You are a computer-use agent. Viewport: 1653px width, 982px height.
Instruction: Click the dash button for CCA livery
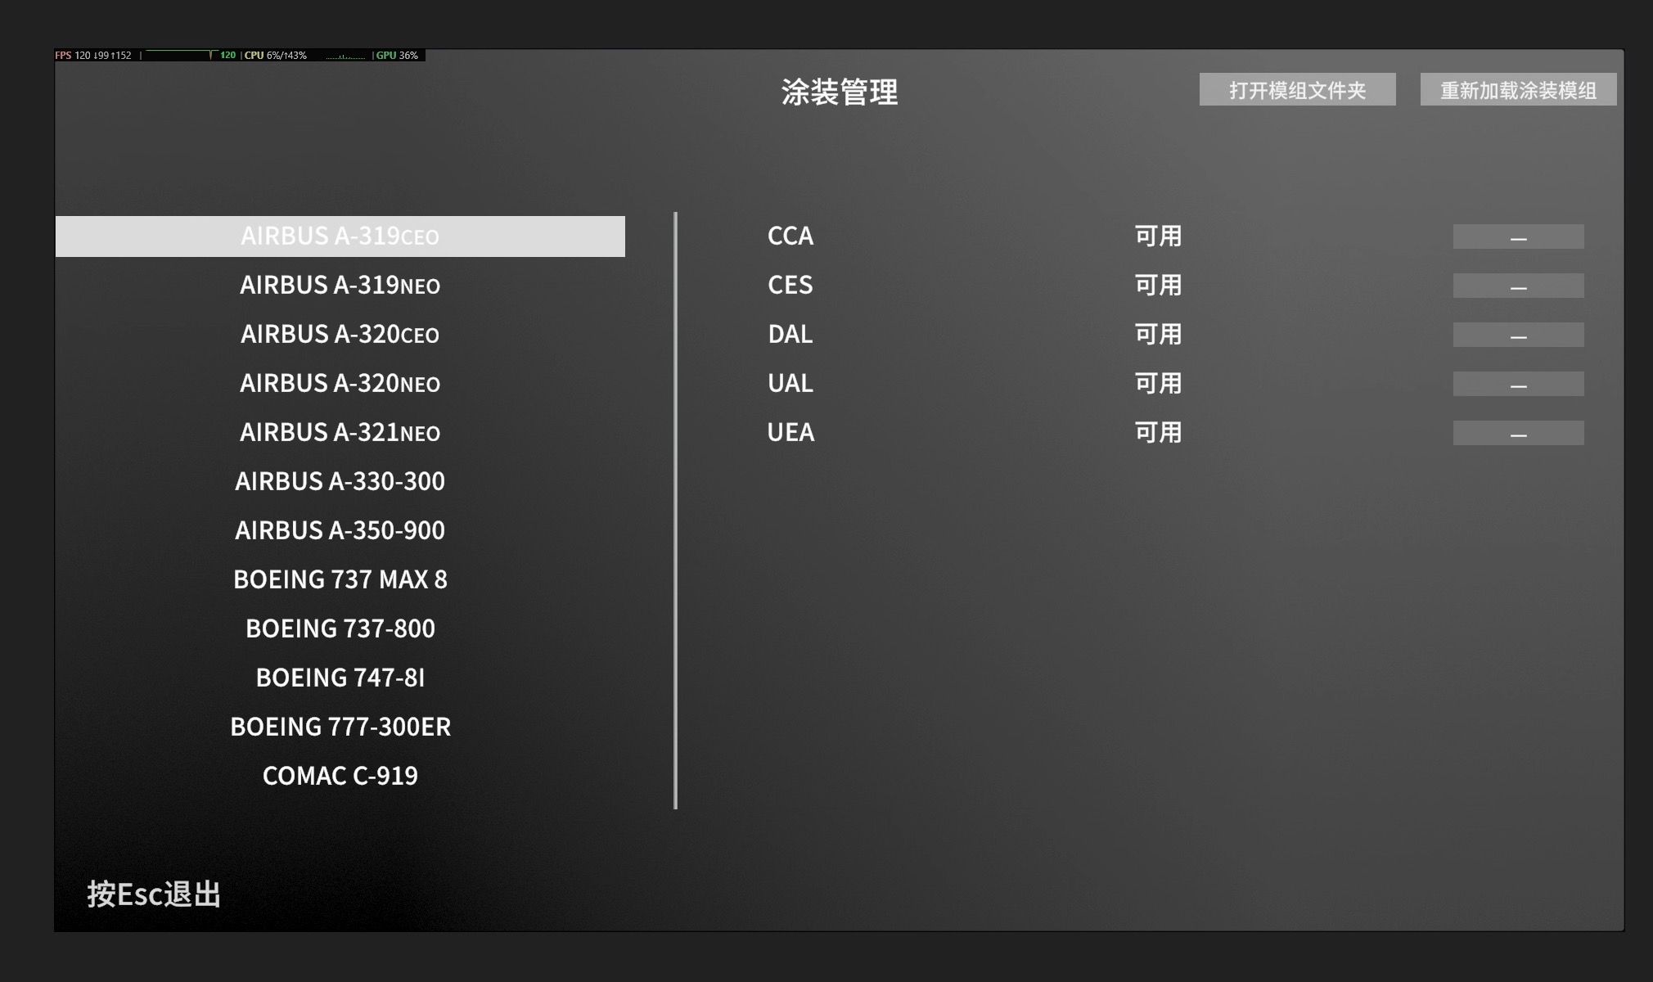pyautogui.click(x=1518, y=236)
